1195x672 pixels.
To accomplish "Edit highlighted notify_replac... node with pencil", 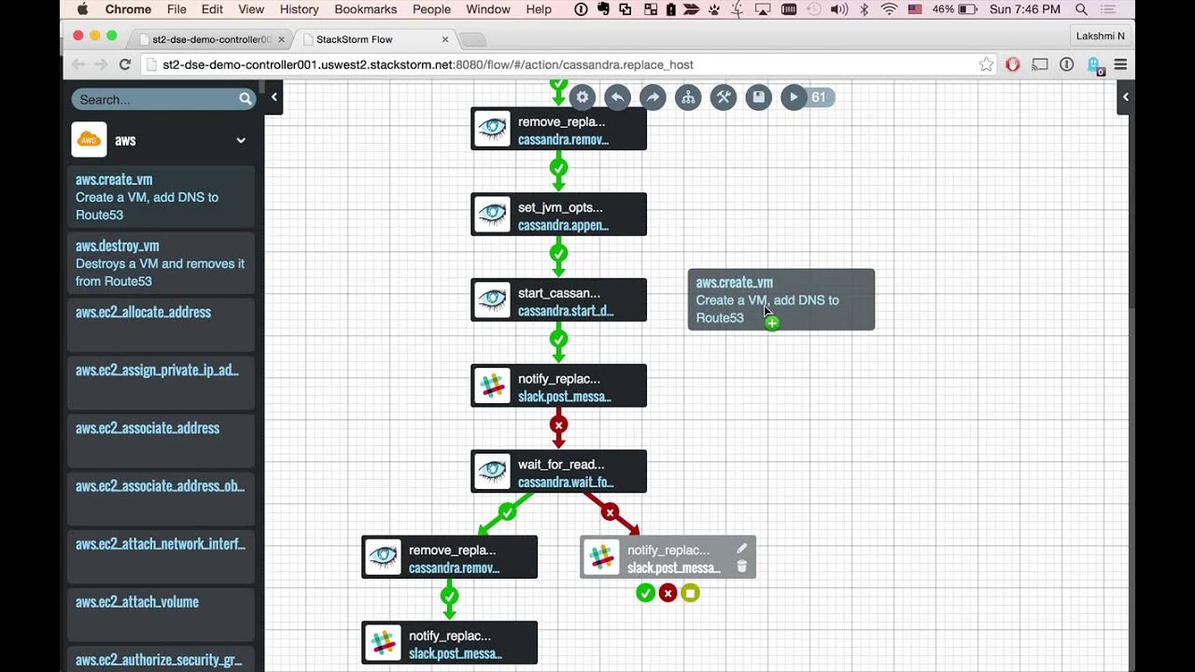I will [741, 549].
